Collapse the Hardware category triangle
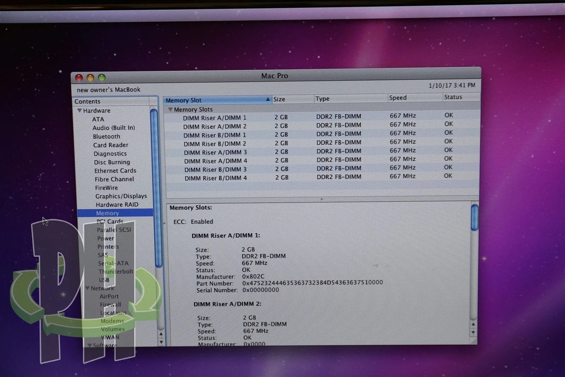This screenshot has width=565, height=377. [x=80, y=111]
